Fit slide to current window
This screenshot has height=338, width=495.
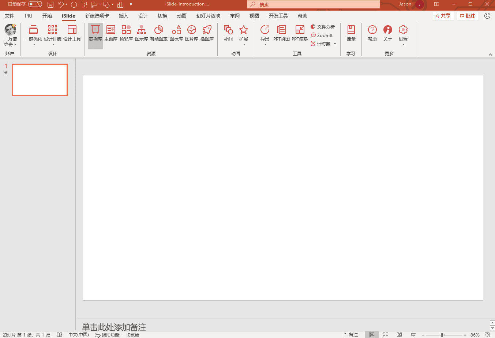pyautogui.click(x=487, y=335)
